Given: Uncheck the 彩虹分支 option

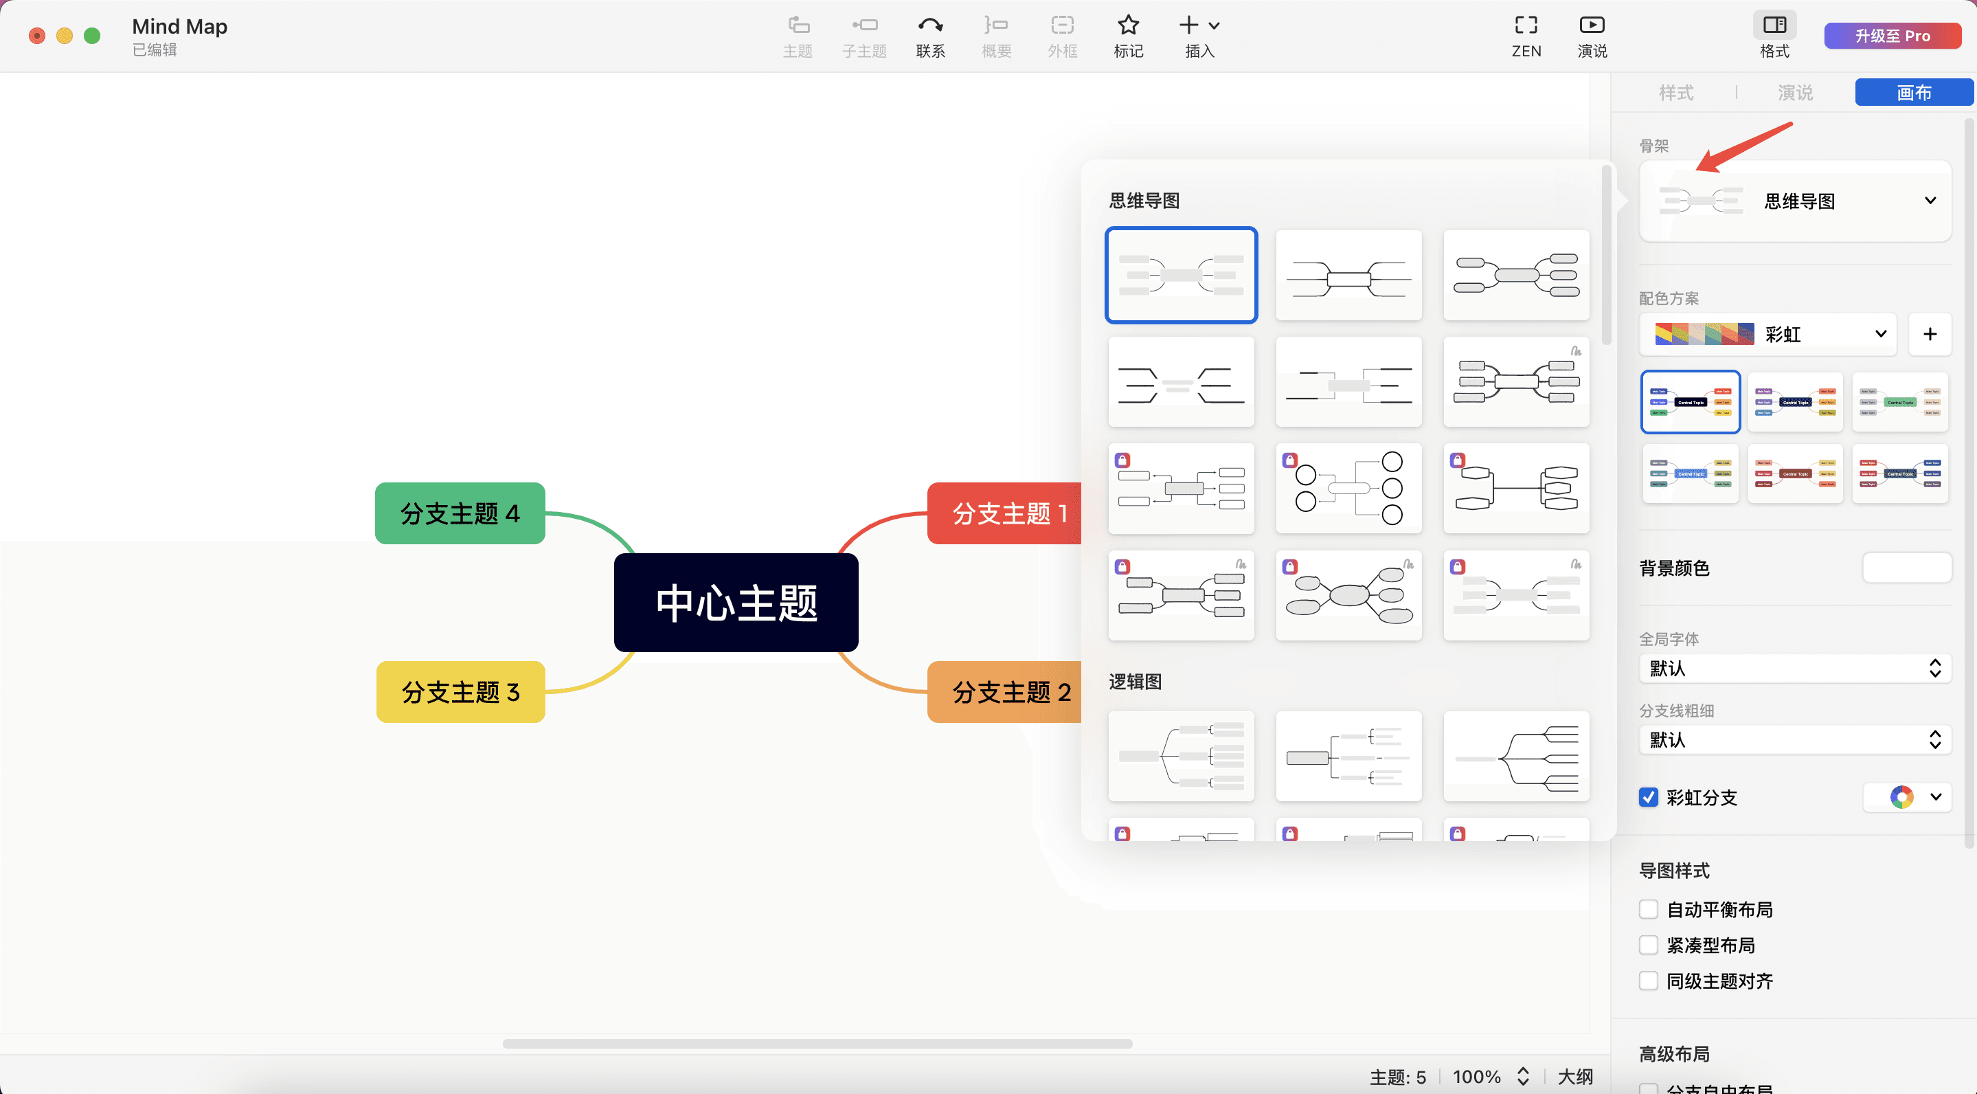Looking at the screenshot, I should point(1648,797).
